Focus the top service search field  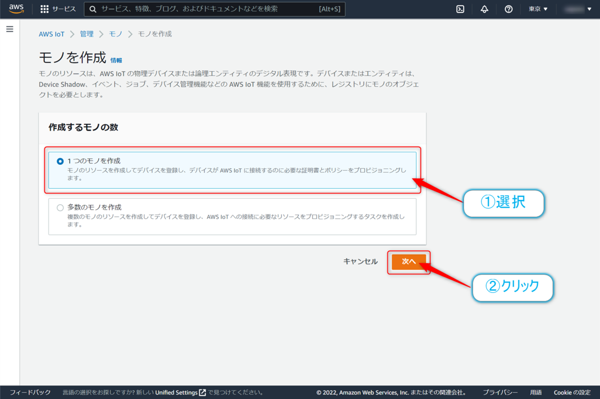point(214,9)
